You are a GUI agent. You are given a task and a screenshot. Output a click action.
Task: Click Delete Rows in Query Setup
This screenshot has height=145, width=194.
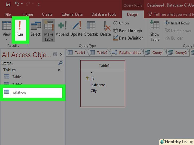(x=178, y=31)
